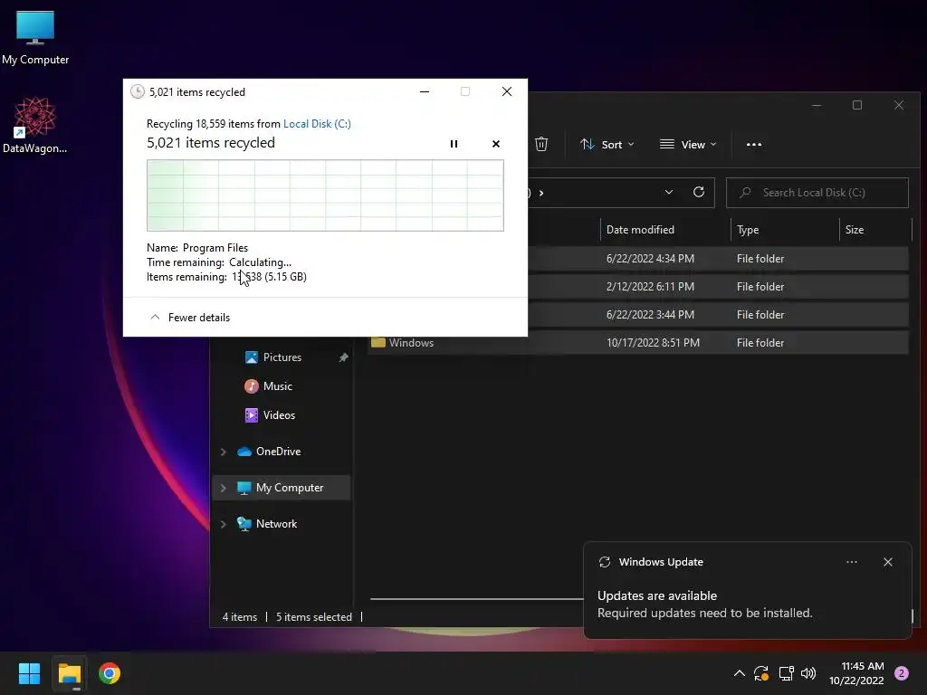This screenshot has height=695, width=927.
Task: Collapse dialog with Fewer details
Action: [x=190, y=318]
